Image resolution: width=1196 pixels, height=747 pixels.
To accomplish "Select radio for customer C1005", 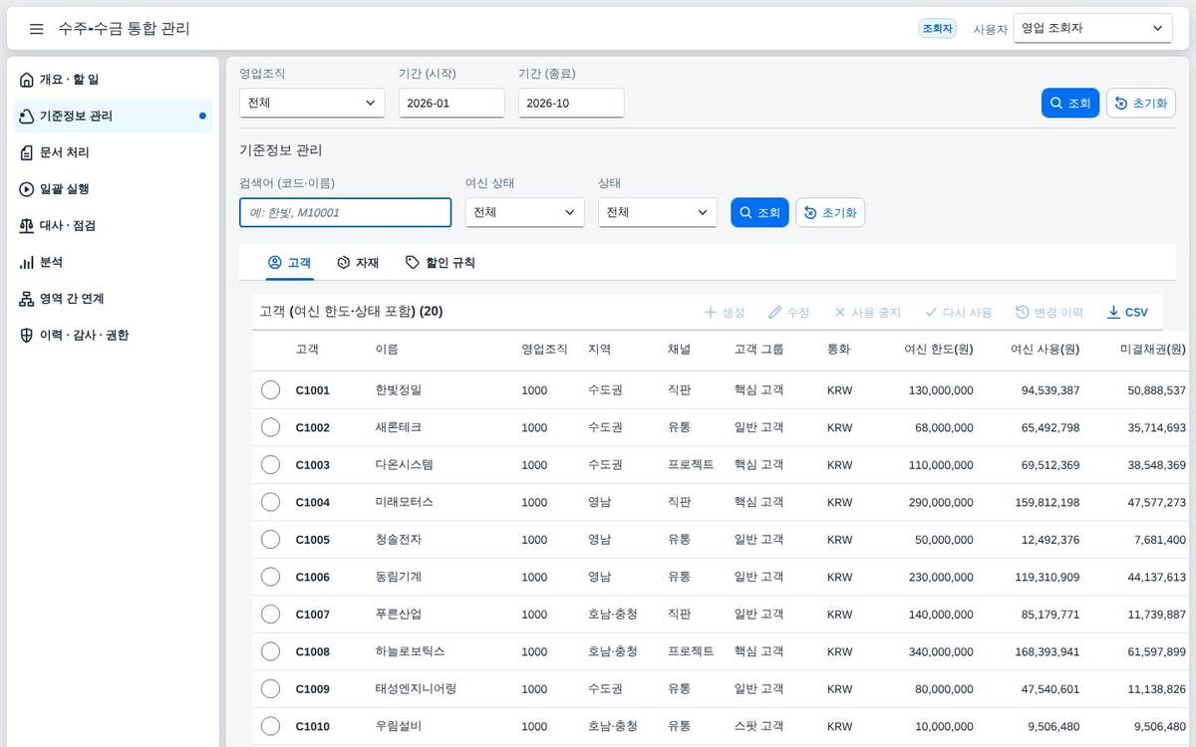I will coord(270,540).
